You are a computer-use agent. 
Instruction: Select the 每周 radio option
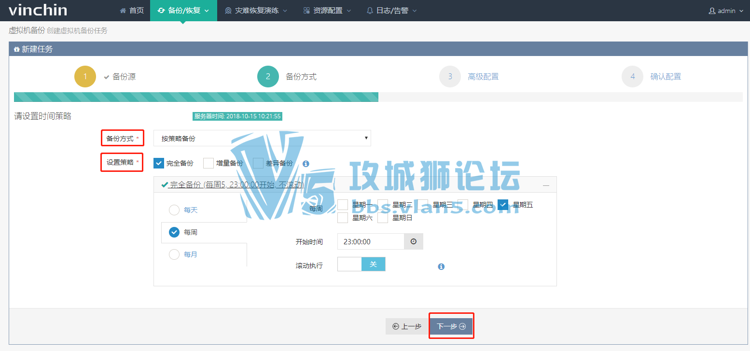pyautogui.click(x=174, y=232)
